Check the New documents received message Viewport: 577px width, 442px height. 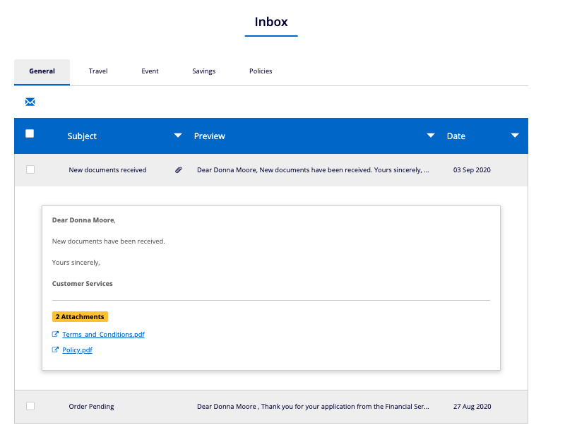30,169
